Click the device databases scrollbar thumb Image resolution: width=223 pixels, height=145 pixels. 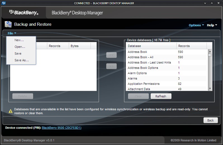point(210,55)
